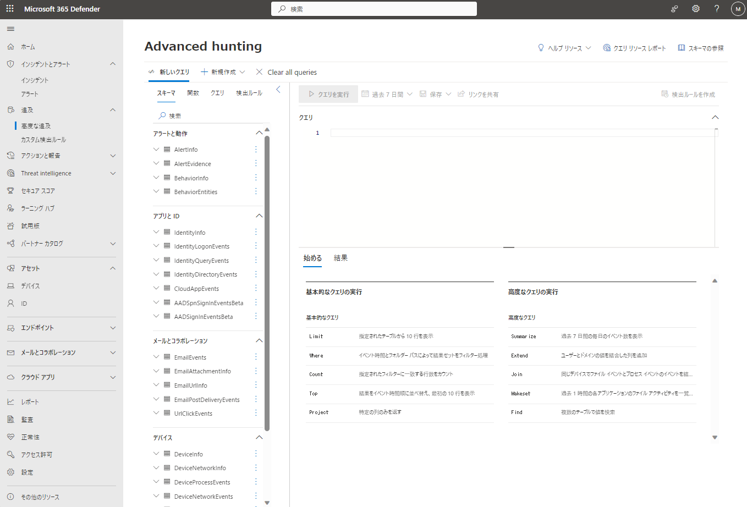Viewport: 747px width, 507px height.
Task: Collapse the クエリ editor section
Action: click(x=715, y=117)
